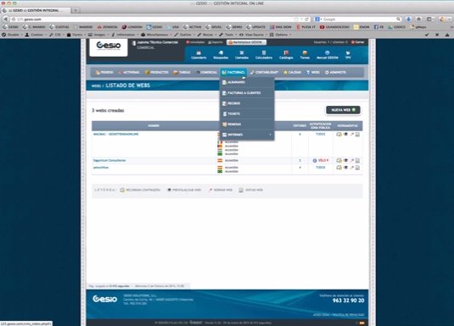Preview the MAGMAC web with eye icon
Screen dimensions: 454x326
pyautogui.click(x=345, y=135)
